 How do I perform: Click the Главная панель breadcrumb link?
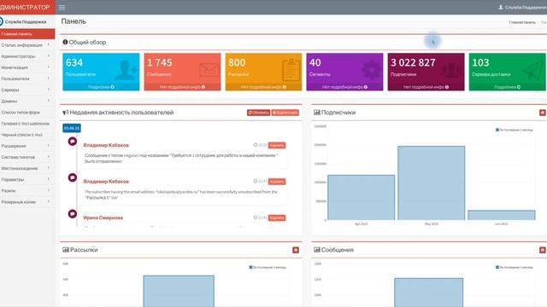click(522, 22)
